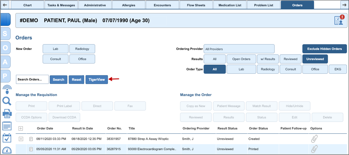349x155 pixels.
Task: Create a new Radiology order
Action: pos(82,49)
